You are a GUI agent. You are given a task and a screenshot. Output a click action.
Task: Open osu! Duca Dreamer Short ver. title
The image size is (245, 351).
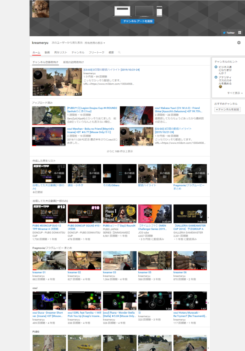coord(48,314)
